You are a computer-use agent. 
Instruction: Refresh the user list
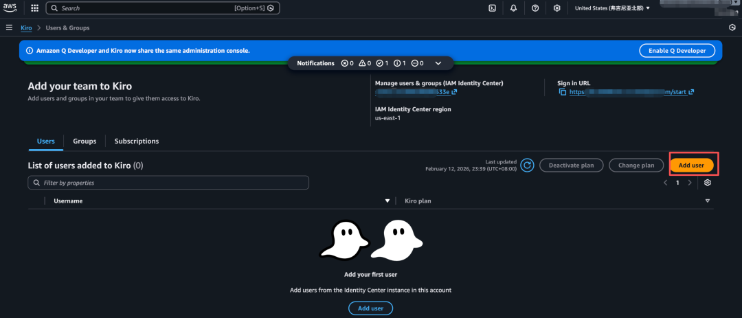(527, 165)
